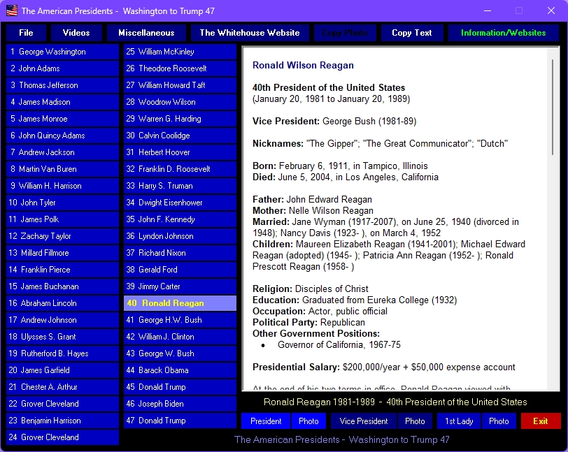Show the 1st Lady information
The width and height of the screenshot is (568, 452).
coord(459,421)
